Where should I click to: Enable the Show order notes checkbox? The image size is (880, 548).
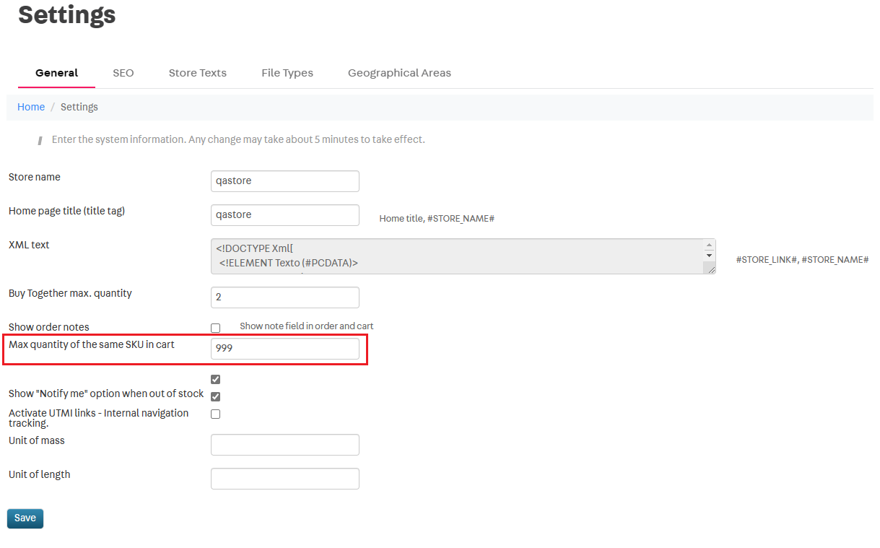pyautogui.click(x=215, y=328)
